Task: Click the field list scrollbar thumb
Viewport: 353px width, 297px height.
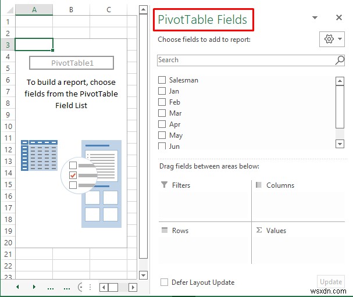Action: point(340,106)
